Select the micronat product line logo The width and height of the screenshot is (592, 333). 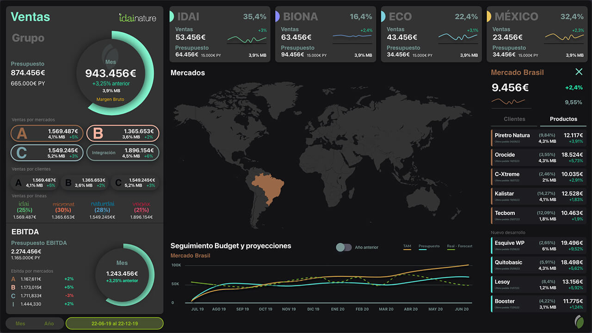click(63, 204)
